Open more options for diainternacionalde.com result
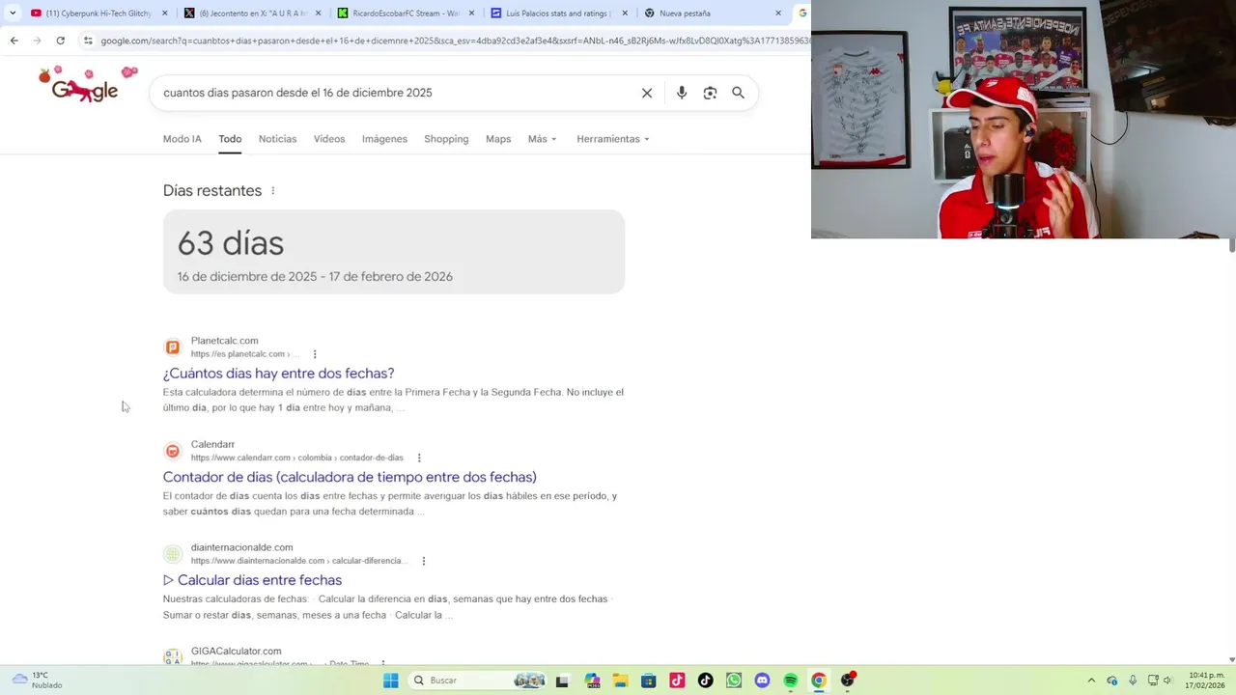 [x=423, y=561]
